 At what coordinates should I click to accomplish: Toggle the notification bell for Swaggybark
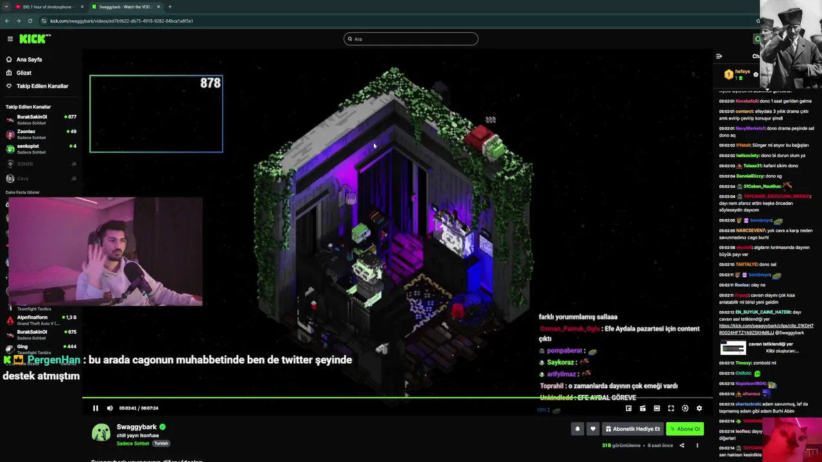pyautogui.click(x=577, y=429)
